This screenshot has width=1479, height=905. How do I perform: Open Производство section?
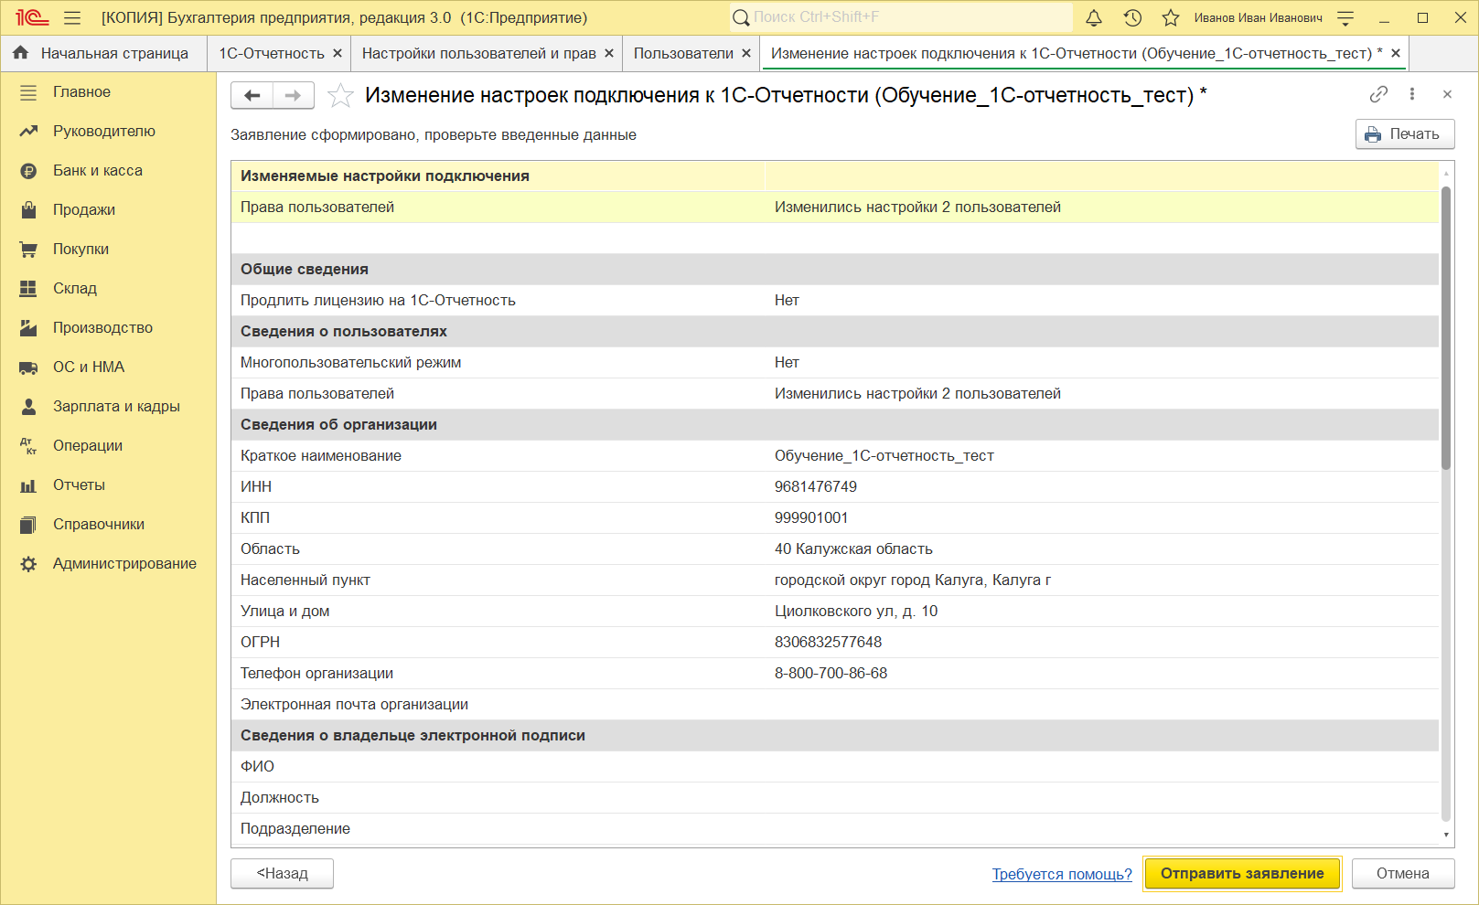109,328
